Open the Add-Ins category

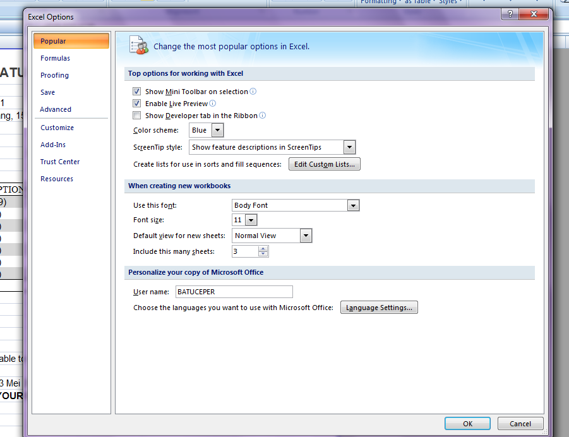53,145
